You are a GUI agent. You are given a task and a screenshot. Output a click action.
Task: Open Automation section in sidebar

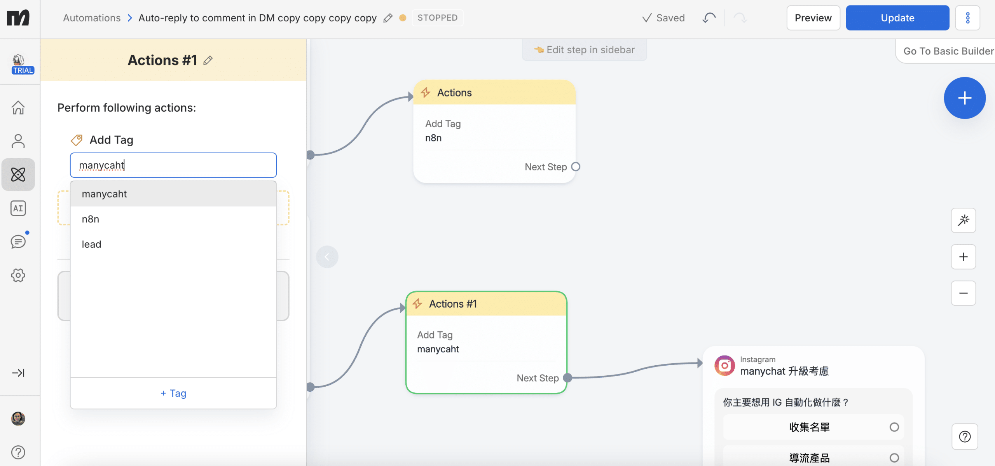point(18,175)
